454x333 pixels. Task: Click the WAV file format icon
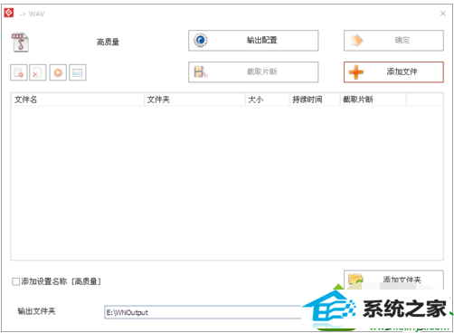20,43
